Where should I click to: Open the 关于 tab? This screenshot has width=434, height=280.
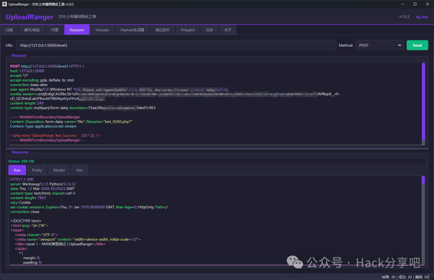click(227, 30)
